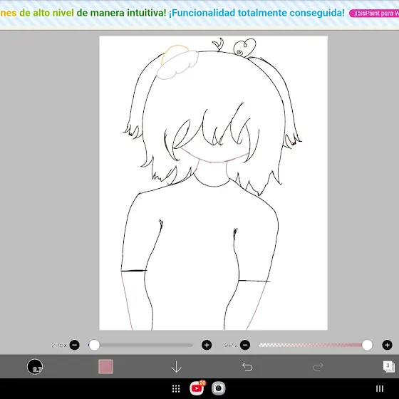Increase opacity with the plus button
The image size is (399, 399).
tap(387, 345)
